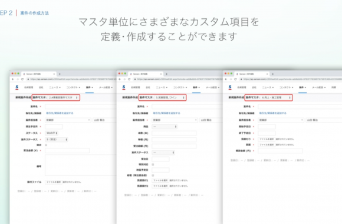This screenshot has width=342, height=224.
Task: Open ニュース menu in middle window
Action: (x=162, y=87)
